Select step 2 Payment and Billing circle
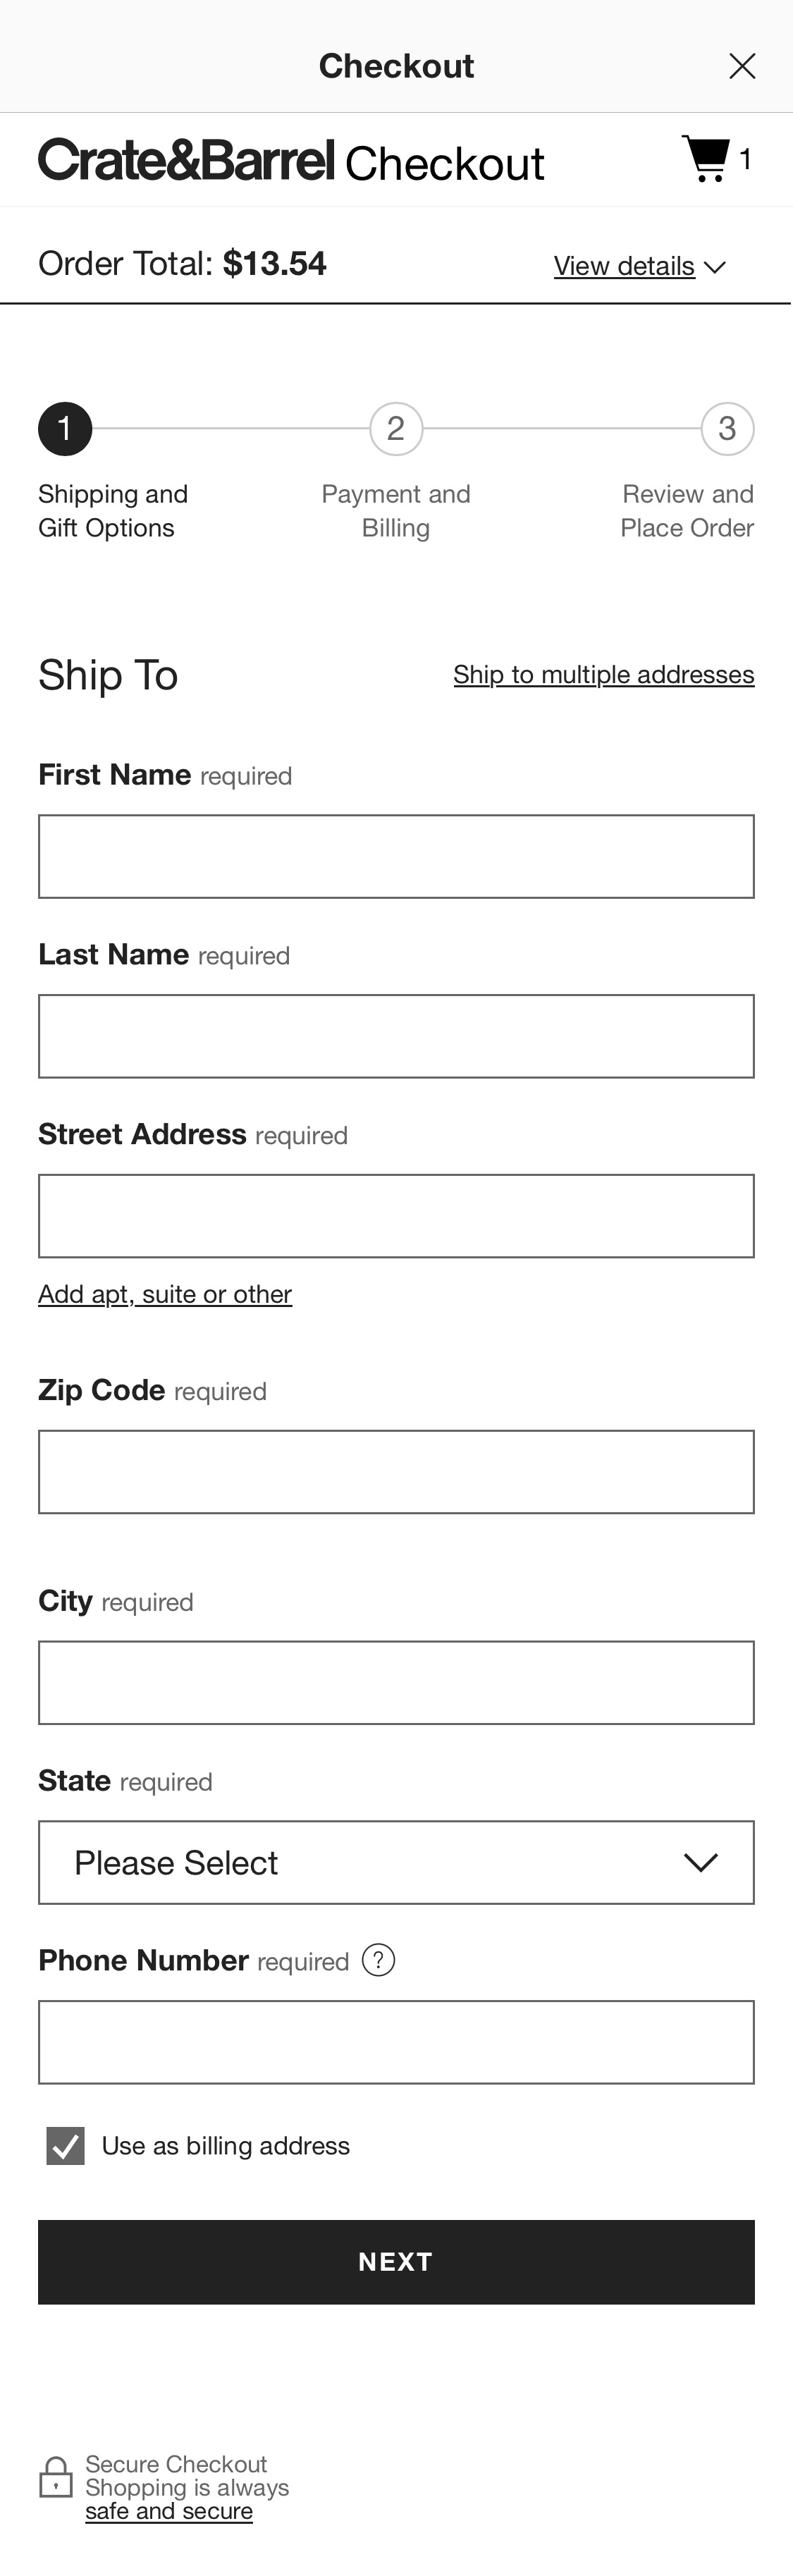 [x=396, y=428]
